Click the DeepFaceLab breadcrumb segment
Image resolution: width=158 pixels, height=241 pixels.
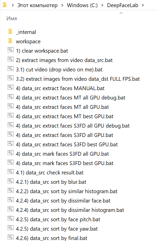122,5
